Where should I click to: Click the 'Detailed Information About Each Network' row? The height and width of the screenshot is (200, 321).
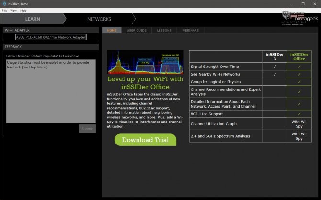coord(250,104)
